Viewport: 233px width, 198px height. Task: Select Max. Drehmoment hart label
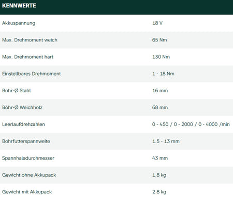27,57
